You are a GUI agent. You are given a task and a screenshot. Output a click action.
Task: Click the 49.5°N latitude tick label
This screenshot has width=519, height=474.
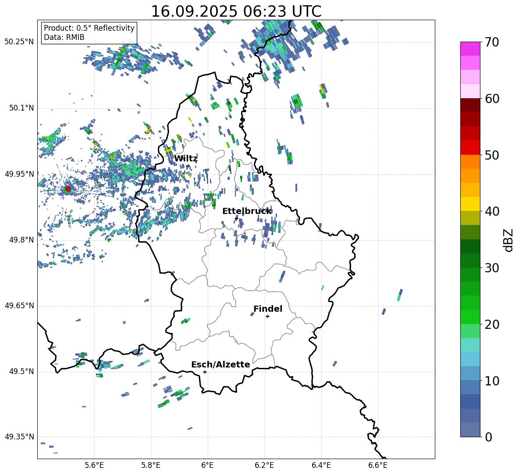pos(21,371)
